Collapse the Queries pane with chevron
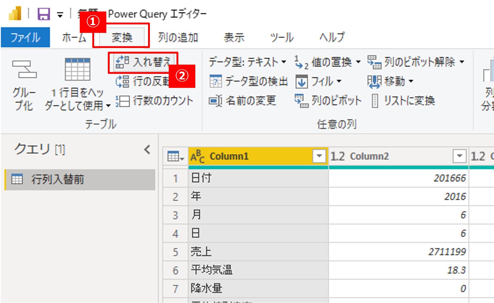This screenshot has height=303, width=494. [147, 149]
